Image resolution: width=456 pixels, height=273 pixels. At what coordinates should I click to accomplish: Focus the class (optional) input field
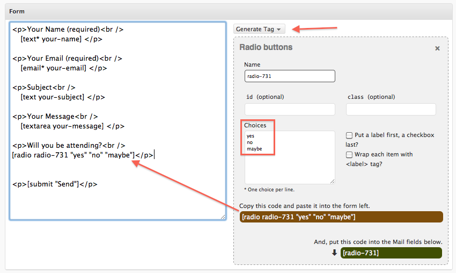pos(391,110)
